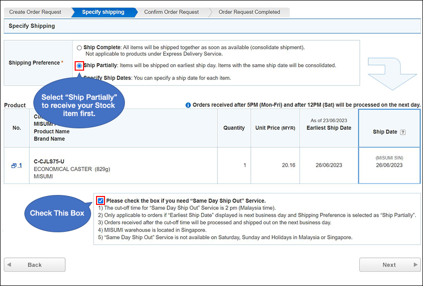Proceed with the Next button
This screenshot has width=423, height=286.
(x=390, y=265)
